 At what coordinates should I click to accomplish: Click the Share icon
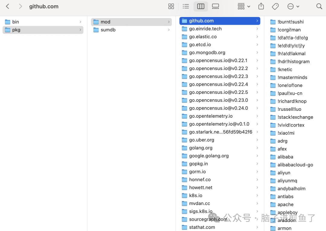(261, 6)
